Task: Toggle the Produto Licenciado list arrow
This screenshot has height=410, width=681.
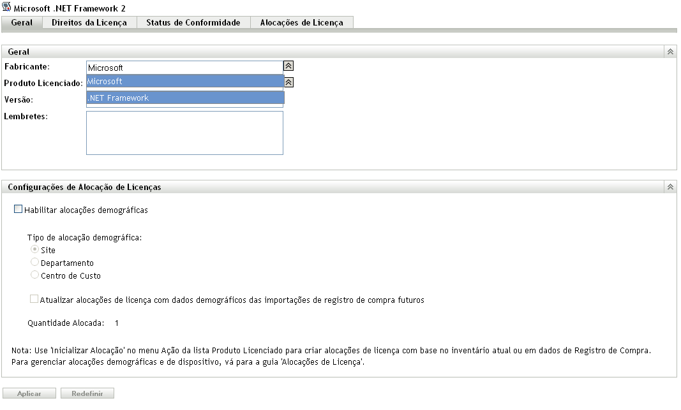Action: 289,82
